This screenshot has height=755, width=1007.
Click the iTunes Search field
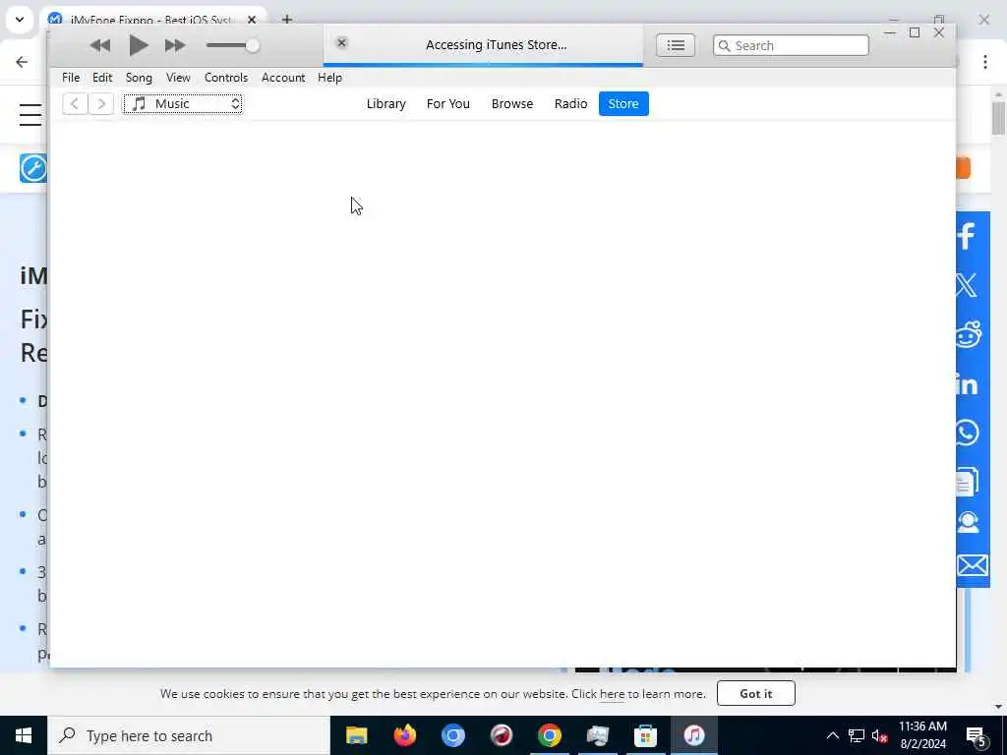click(x=791, y=45)
